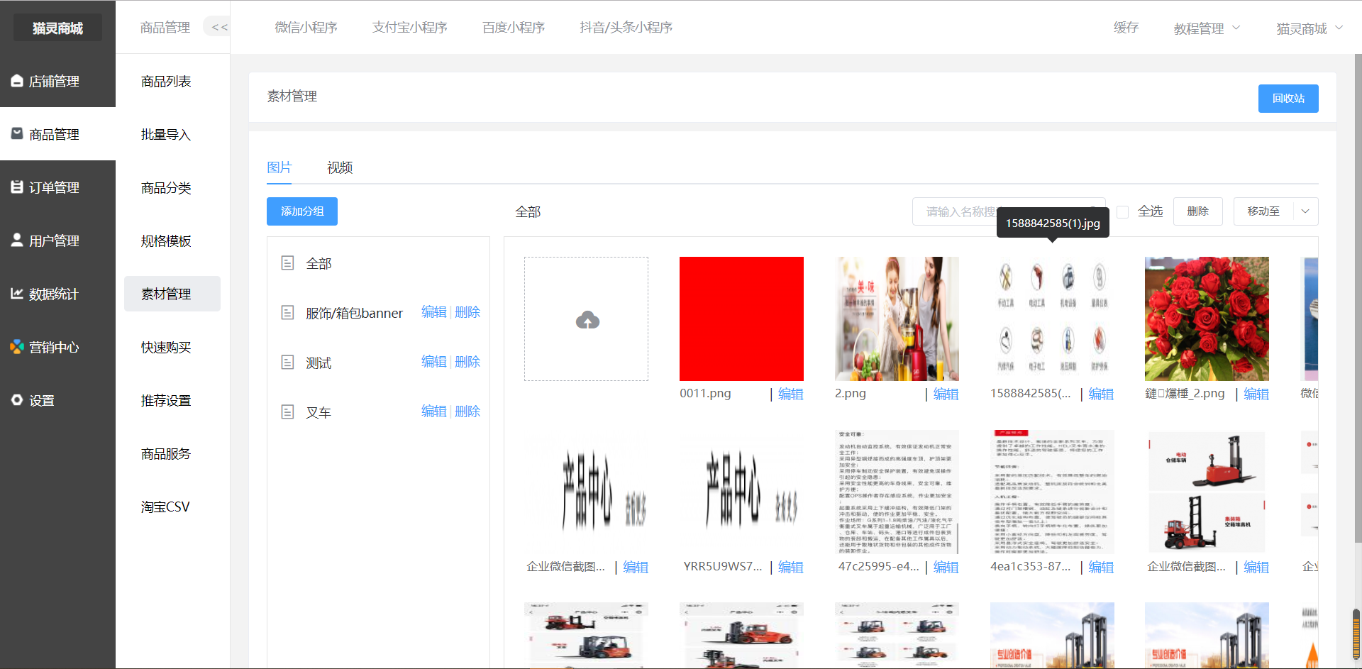Open 商品列表 in submenu
Image resolution: width=1362 pixels, height=669 pixels.
(x=166, y=82)
